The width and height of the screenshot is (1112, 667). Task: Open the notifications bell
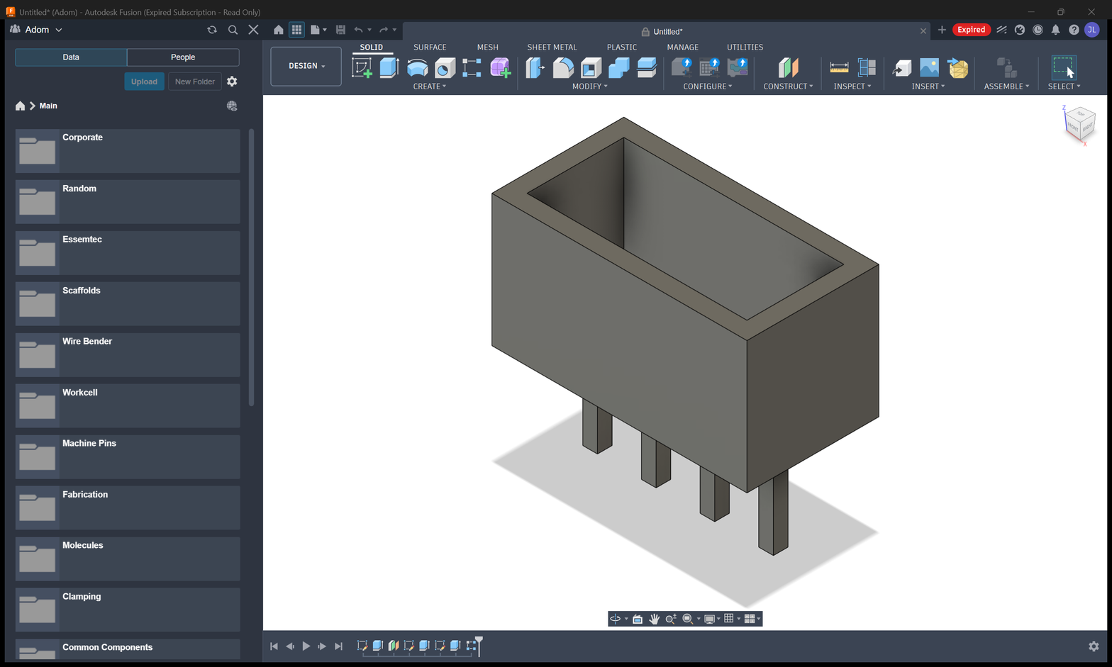[1055, 30]
